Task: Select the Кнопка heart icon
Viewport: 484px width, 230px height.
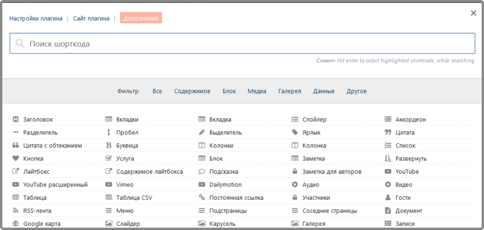Action: (x=16, y=159)
